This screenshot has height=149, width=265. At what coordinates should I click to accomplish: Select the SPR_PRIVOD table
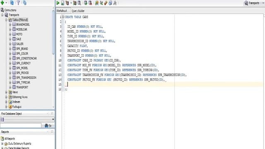[x=22, y=73]
